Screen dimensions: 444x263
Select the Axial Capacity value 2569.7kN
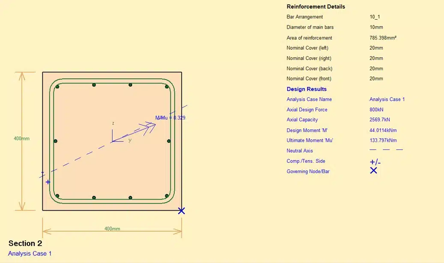[x=380, y=120]
